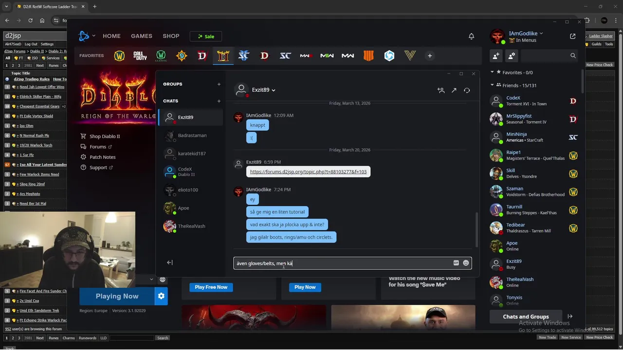
Task: Create a new group with the GROUPS plus
Action: click(x=219, y=84)
